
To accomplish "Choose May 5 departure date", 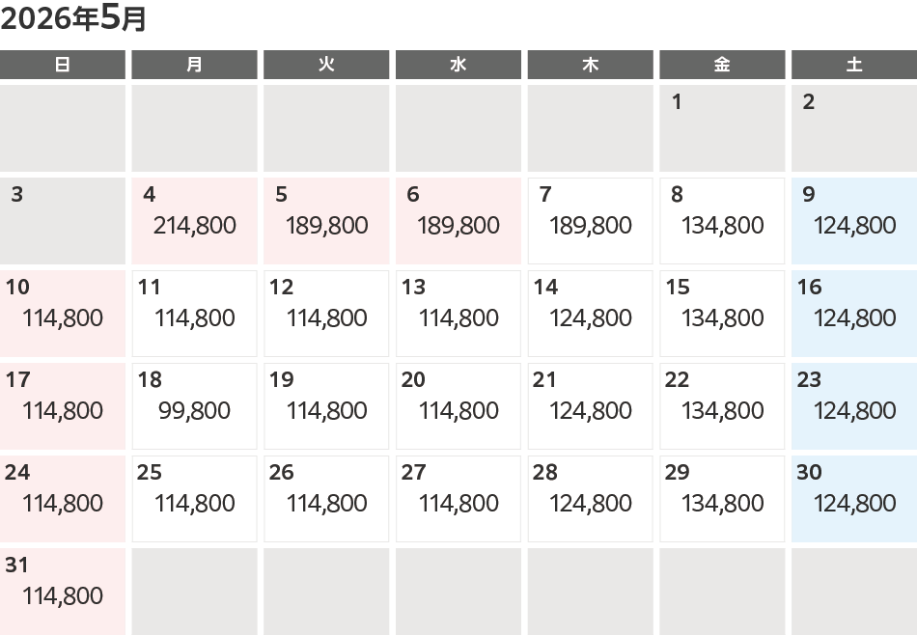I will point(326,221).
